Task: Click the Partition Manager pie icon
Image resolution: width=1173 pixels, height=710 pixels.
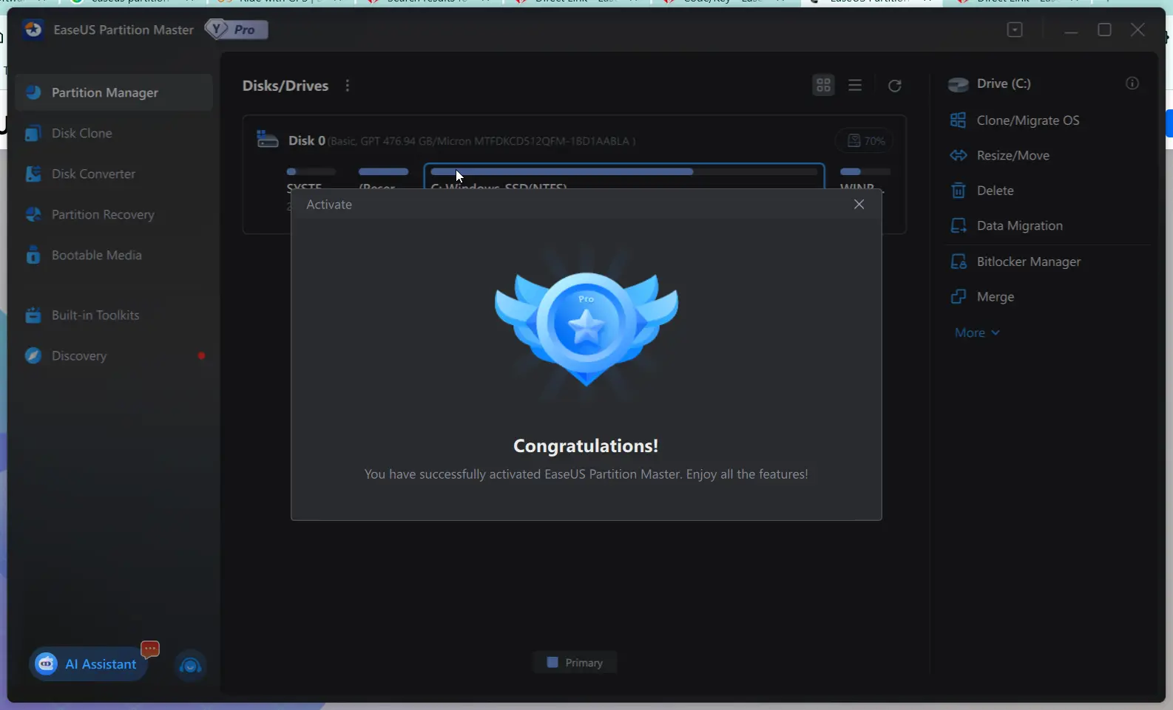Action: (33, 92)
